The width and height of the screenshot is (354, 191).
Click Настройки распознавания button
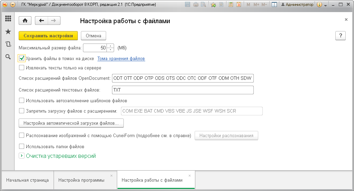(226, 135)
